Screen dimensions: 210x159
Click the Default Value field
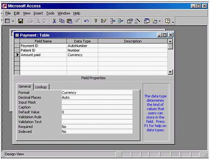tap(97, 112)
